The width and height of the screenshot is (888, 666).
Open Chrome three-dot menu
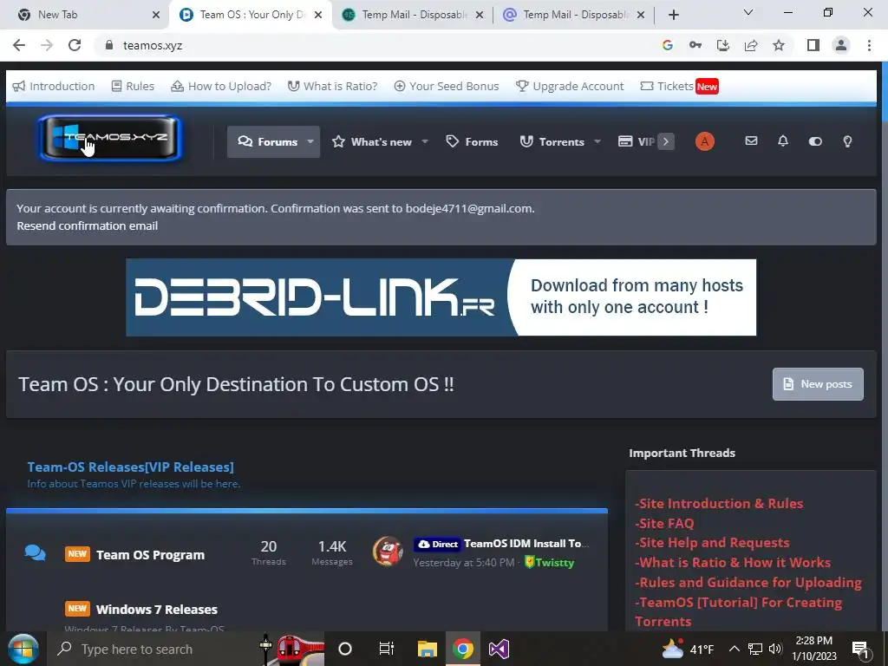tap(869, 45)
